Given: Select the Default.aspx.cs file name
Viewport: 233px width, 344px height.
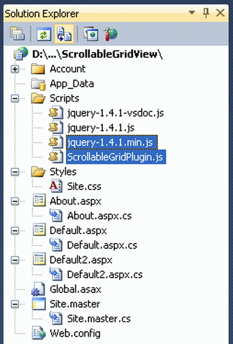Looking at the screenshot, I should click(102, 246).
